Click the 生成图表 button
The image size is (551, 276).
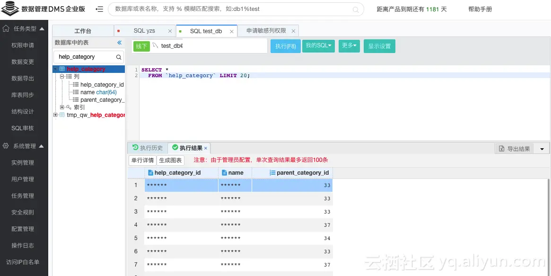[170, 160]
